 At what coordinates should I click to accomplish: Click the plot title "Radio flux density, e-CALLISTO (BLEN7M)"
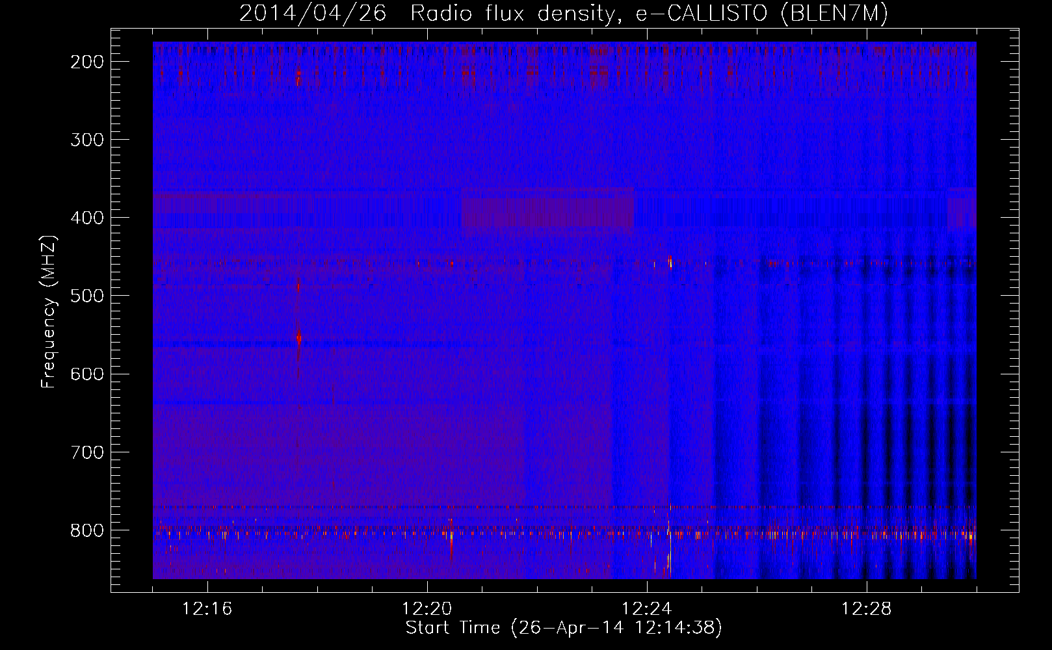tap(648, 13)
